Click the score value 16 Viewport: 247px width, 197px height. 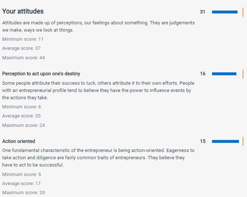pos(202,74)
